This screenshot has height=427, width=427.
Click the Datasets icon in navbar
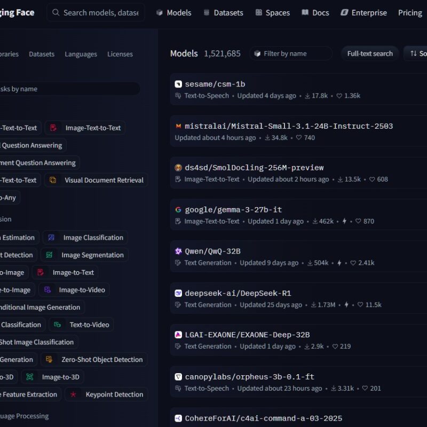click(207, 12)
